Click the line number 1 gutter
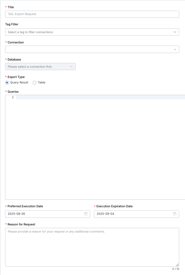 coord(13,97)
